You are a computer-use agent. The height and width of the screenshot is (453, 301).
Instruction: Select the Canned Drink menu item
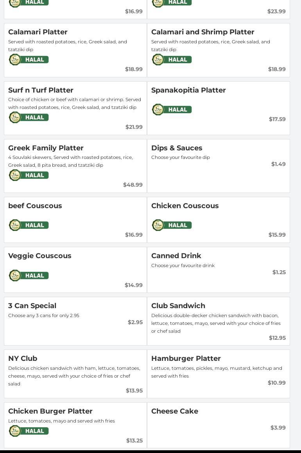[x=176, y=256]
